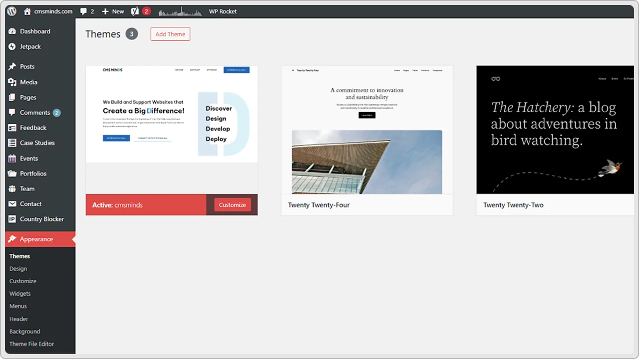Click cmsminds.com site name in admin bar

coord(53,11)
